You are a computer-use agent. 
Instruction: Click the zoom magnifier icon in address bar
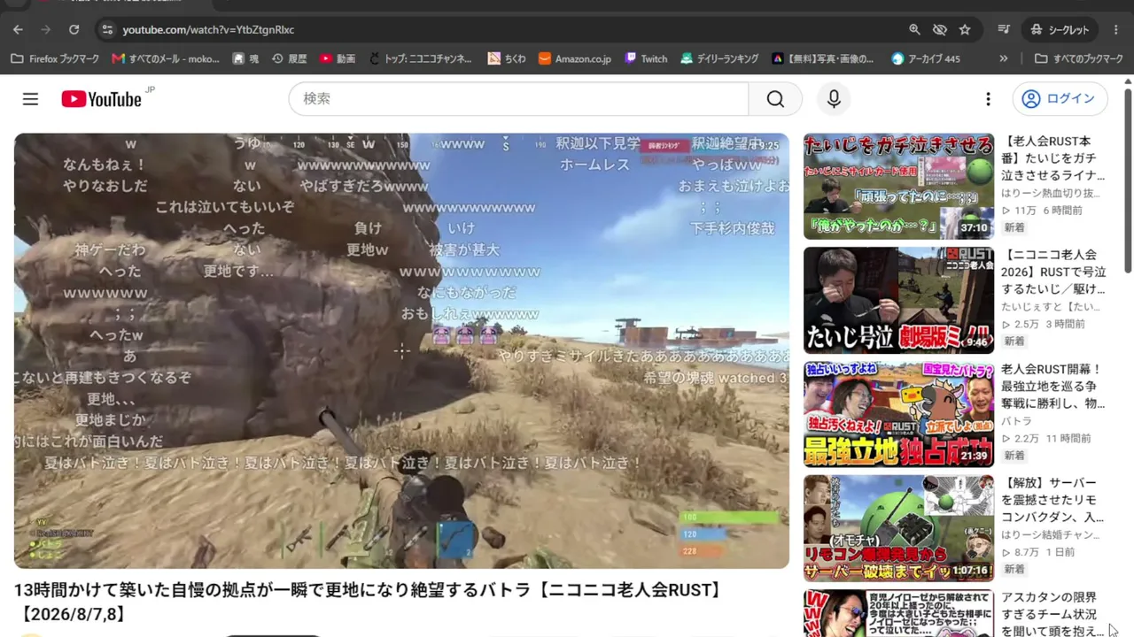(915, 29)
